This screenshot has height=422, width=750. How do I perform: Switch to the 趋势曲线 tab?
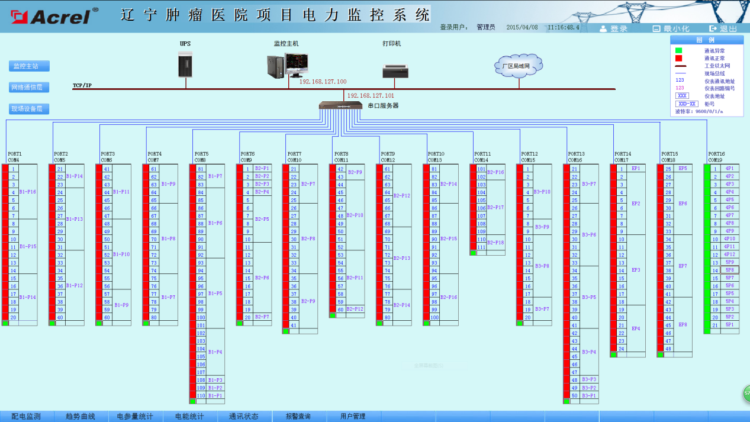(x=81, y=416)
